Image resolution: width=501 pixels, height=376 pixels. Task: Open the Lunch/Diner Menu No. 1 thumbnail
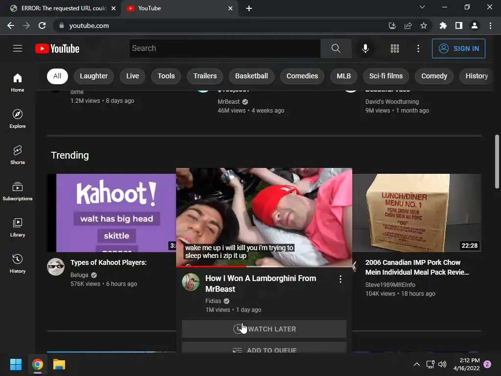point(417,213)
